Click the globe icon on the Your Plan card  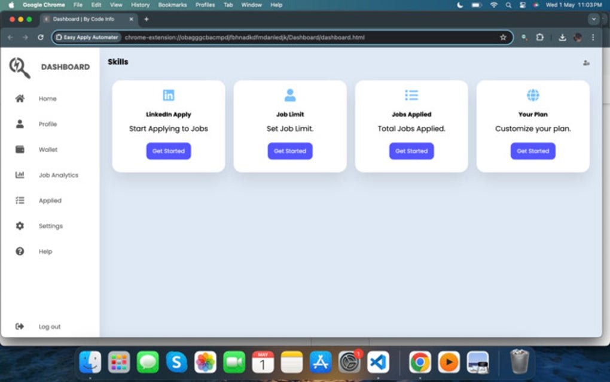coord(532,94)
